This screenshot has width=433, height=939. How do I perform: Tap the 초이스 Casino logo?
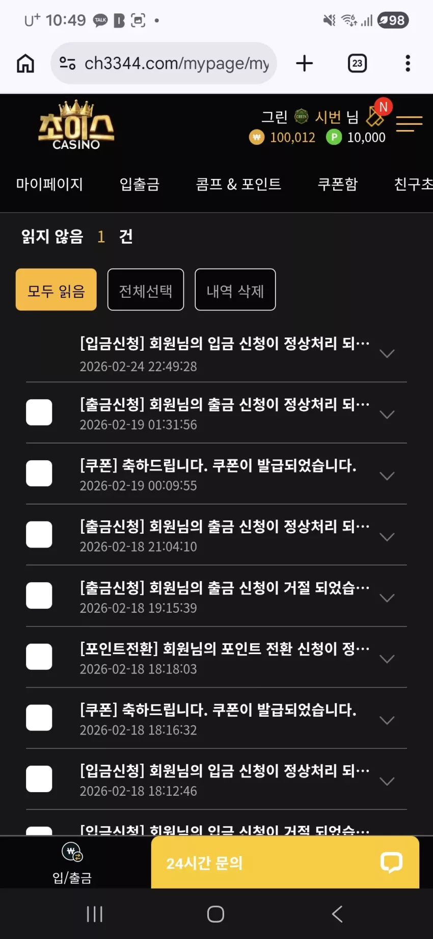tap(76, 125)
